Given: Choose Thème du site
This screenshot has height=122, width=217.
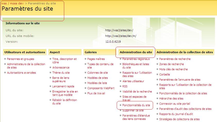Looking at the screenshot, I should 61,73.
